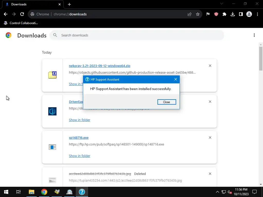Click the githubusercontent source URL text
The height and width of the screenshot is (197, 263).
coord(132,73)
